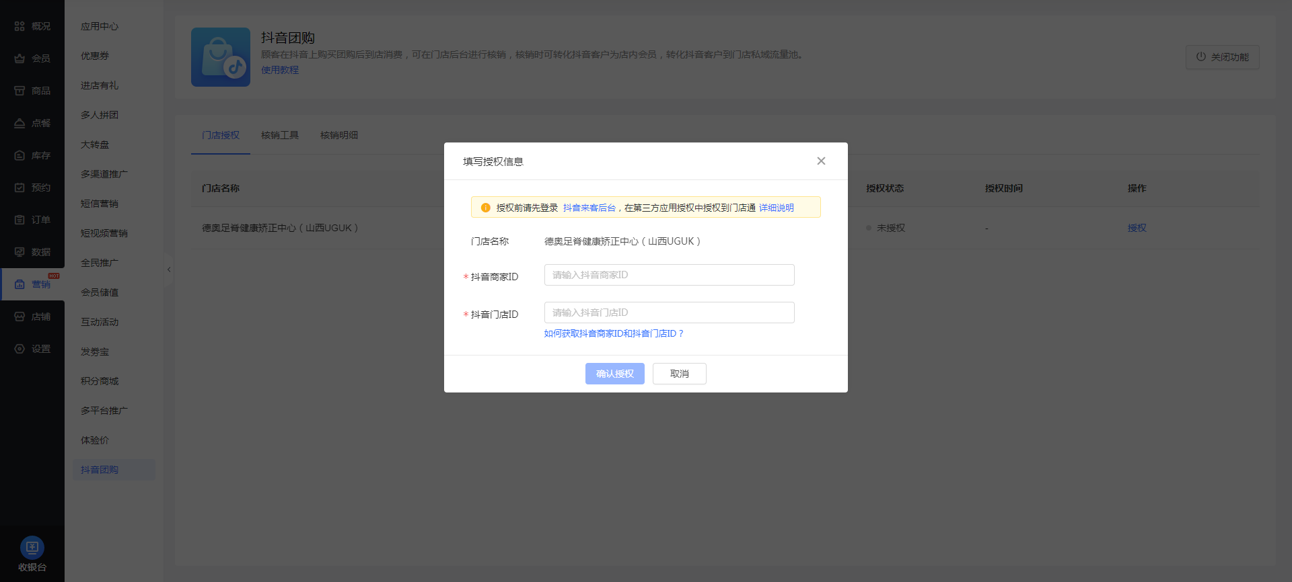
Task: Click 未授权 status in table
Action: 886,228
